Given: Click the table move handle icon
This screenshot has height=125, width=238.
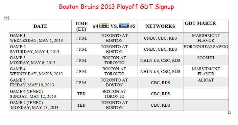Looking at the screenshot, I should pos(7,18).
